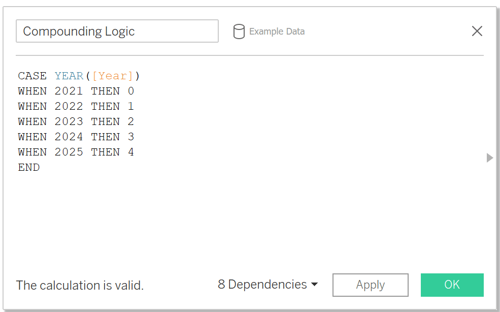Click the YEAR function in the formula
This screenshot has width=500, height=312.
69,76
